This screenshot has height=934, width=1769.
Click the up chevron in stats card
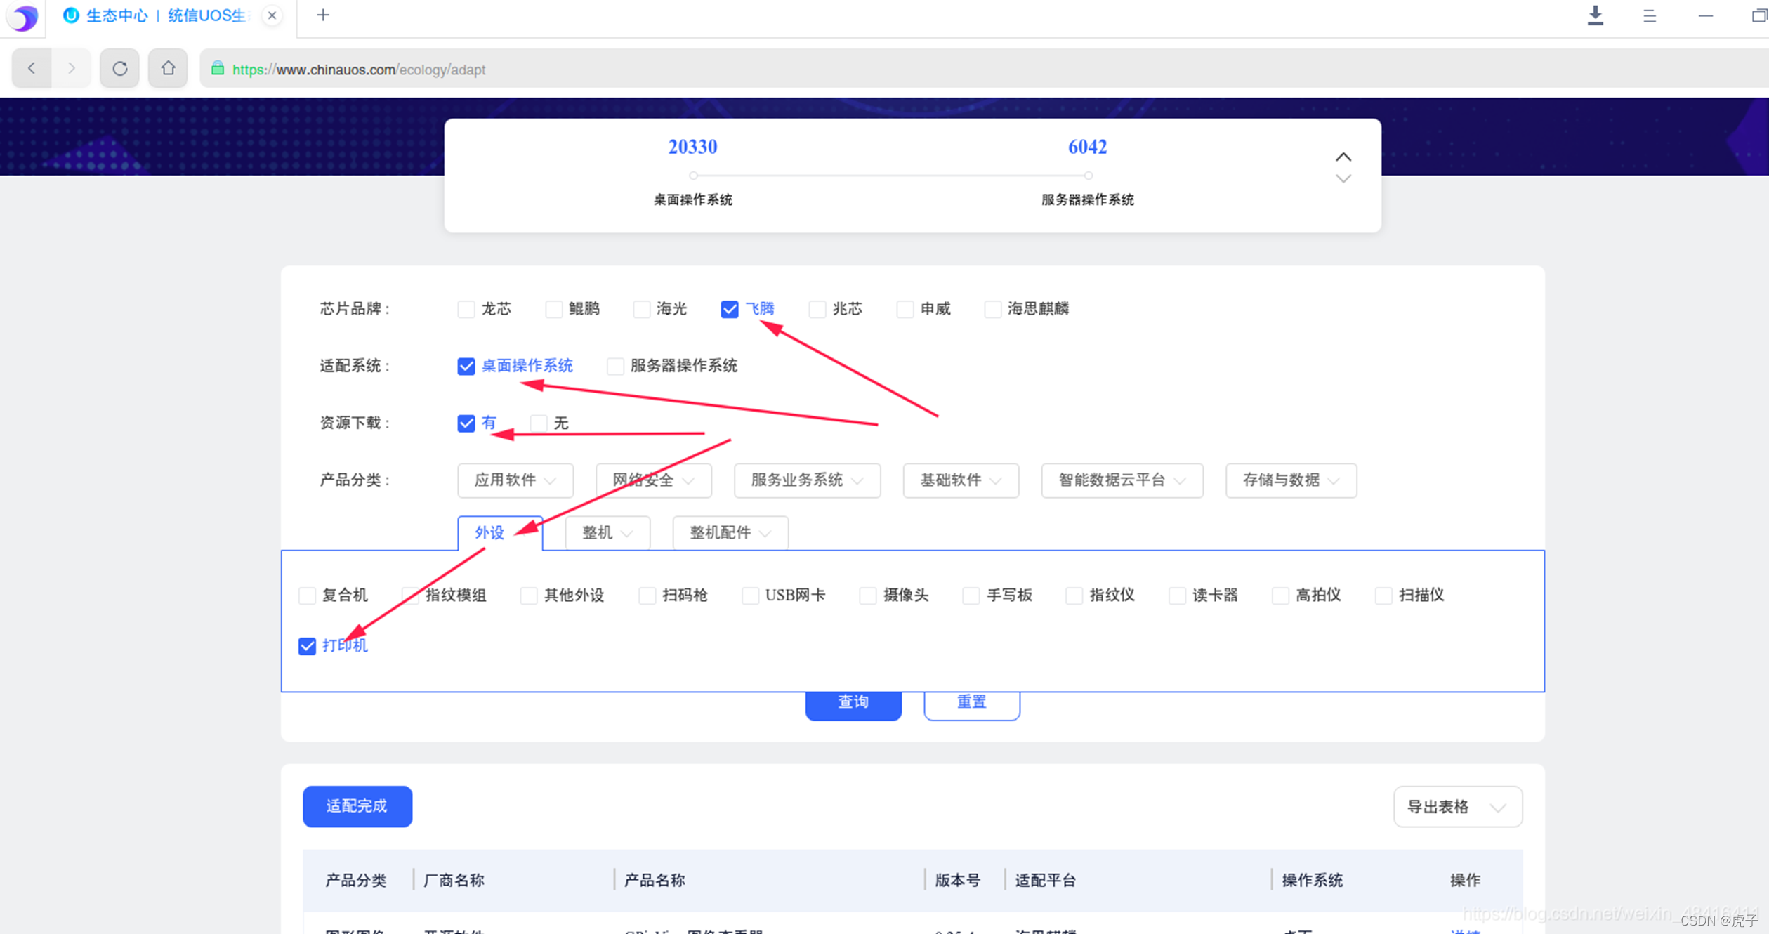click(x=1343, y=157)
